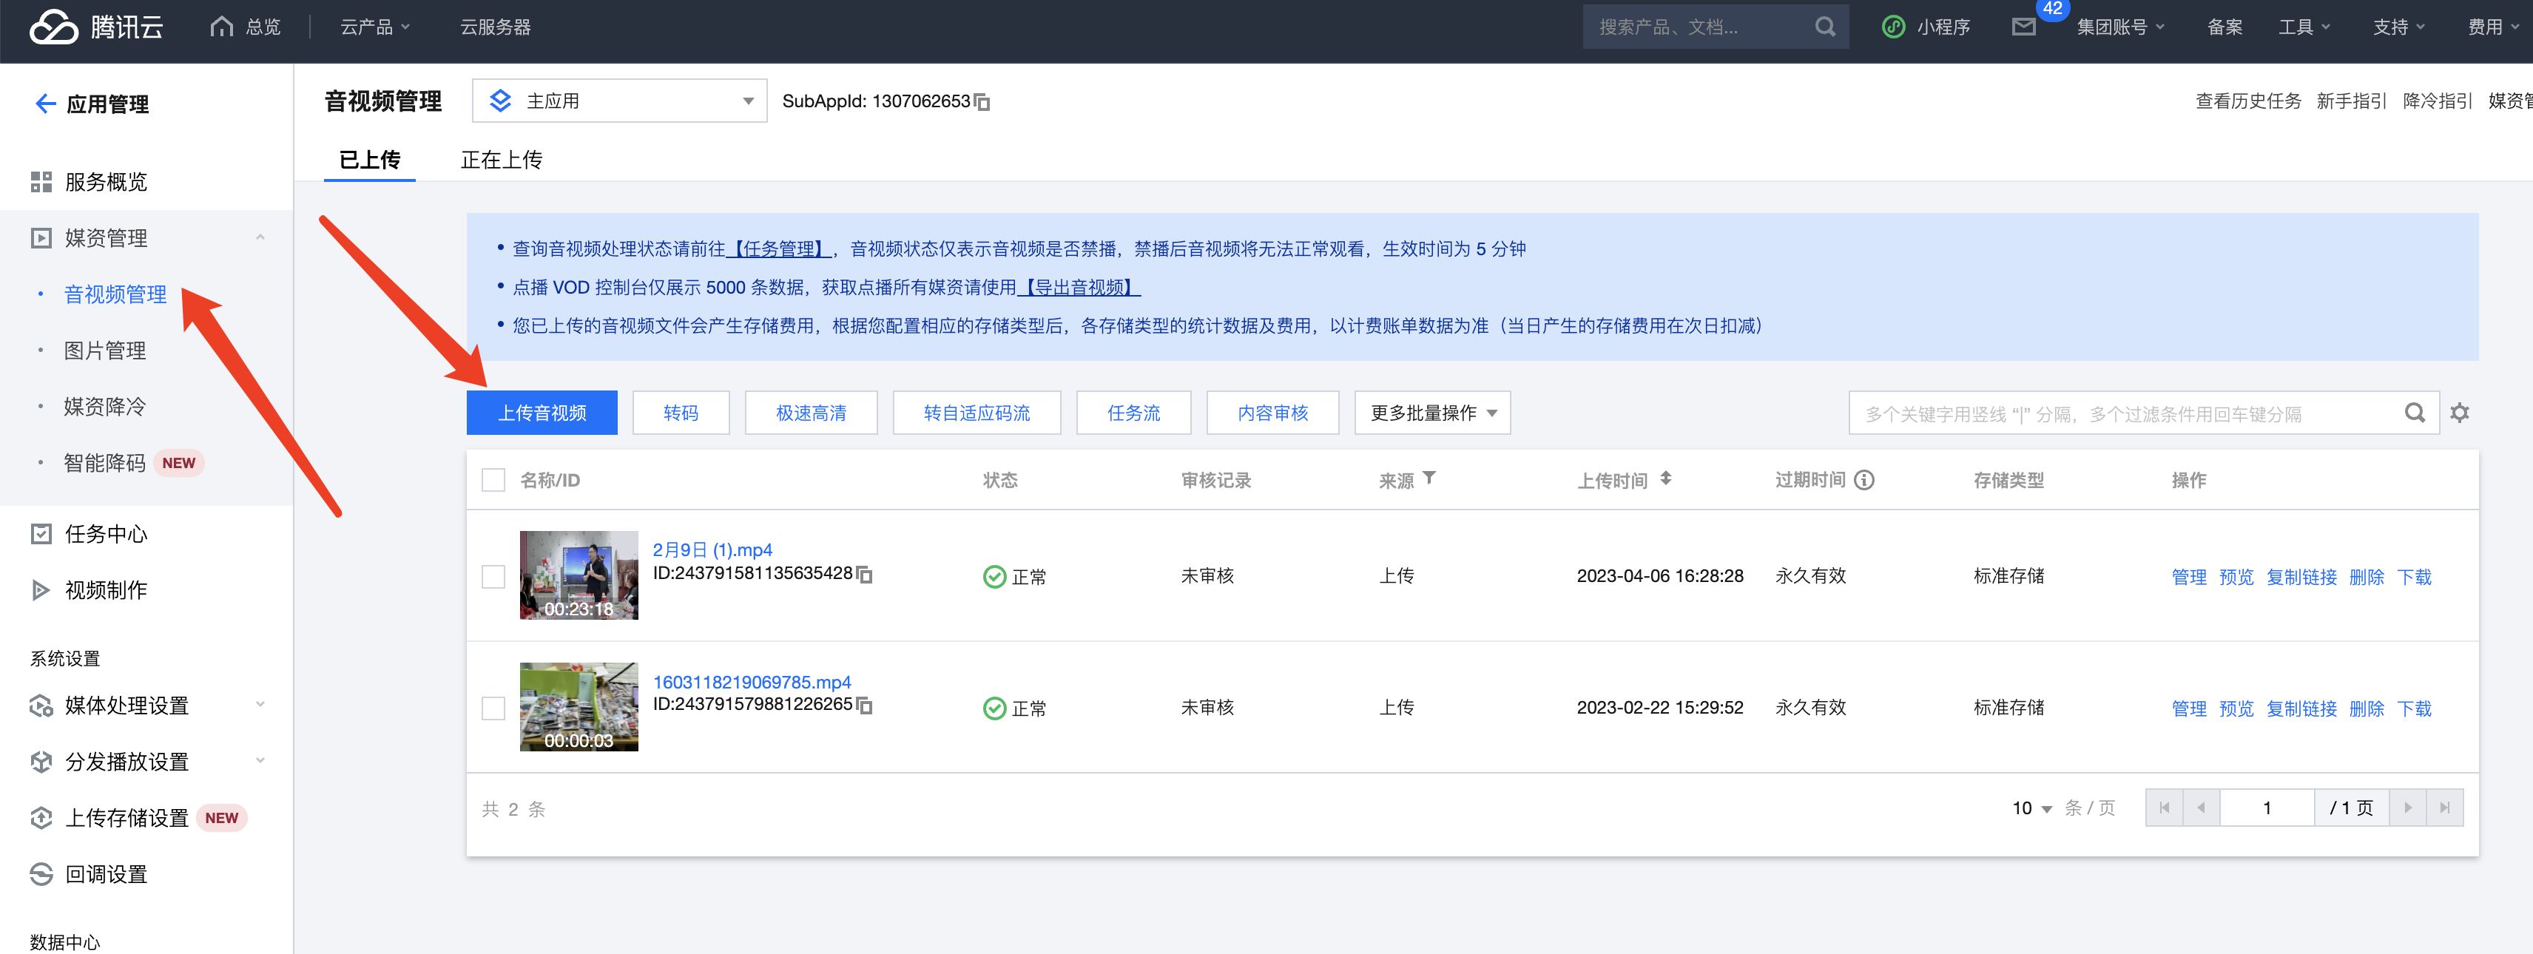Viewport: 2533px width, 954px height.
Task: Copy ID of 2月9日 (1).mp4 file
Action: tap(864, 574)
